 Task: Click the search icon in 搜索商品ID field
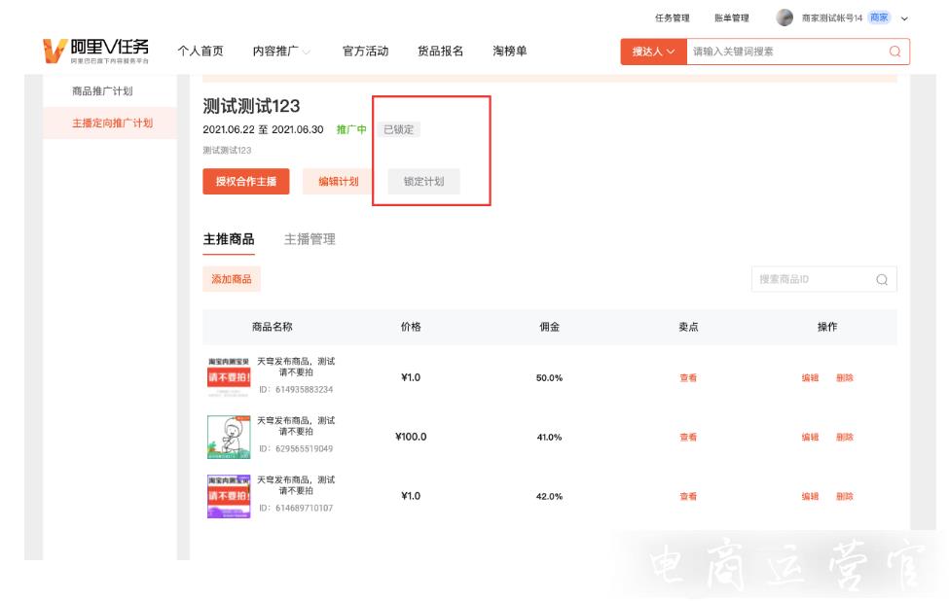881,280
